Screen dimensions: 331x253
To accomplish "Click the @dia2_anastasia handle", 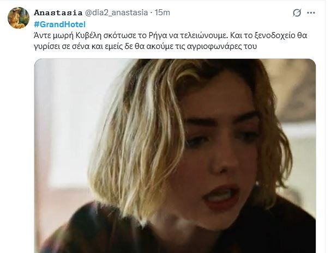I will pyautogui.click(x=116, y=13).
